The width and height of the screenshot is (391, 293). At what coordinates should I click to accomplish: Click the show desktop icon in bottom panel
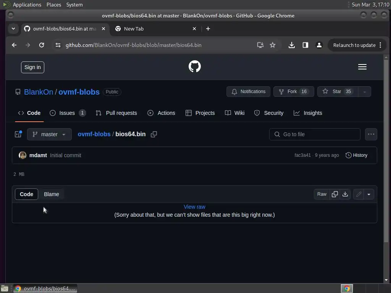(5, 288)
